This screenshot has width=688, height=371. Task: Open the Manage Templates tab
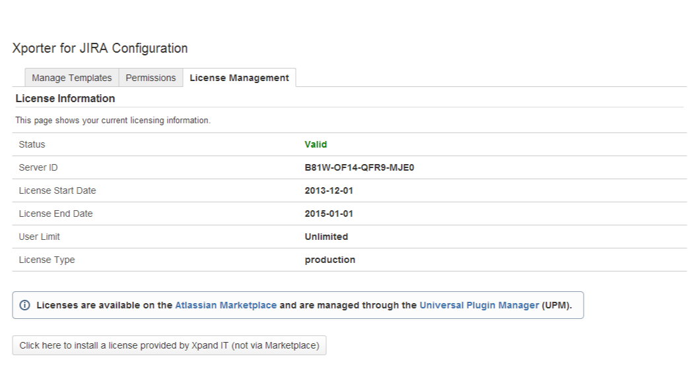(x=71, y=78)
